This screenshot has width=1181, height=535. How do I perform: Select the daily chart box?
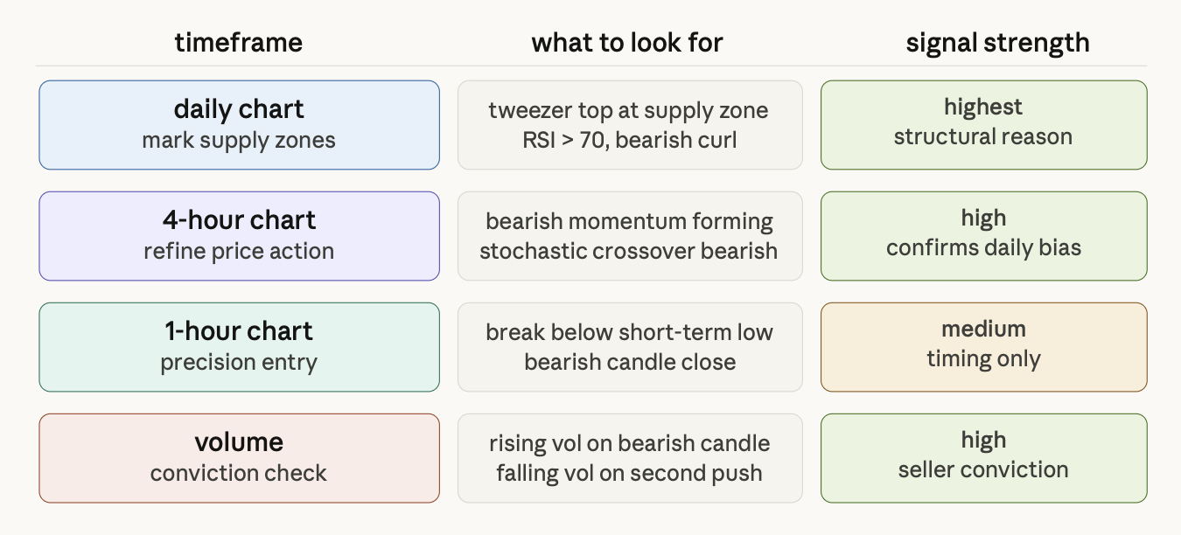click(x=239, y=125)
